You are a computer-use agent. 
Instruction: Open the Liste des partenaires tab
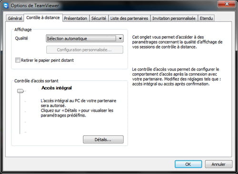tap(129, 19)
